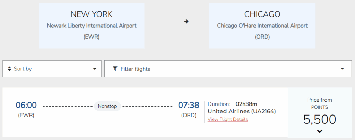This screenshot has width=355, height=140.
Task: Click the Filter flights label
Action: (135, 69)
